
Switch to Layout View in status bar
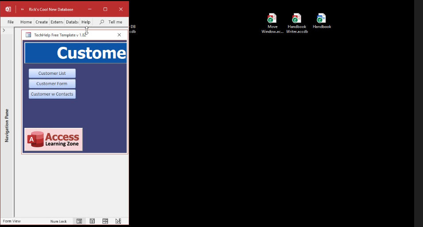[x=105, y=221]
